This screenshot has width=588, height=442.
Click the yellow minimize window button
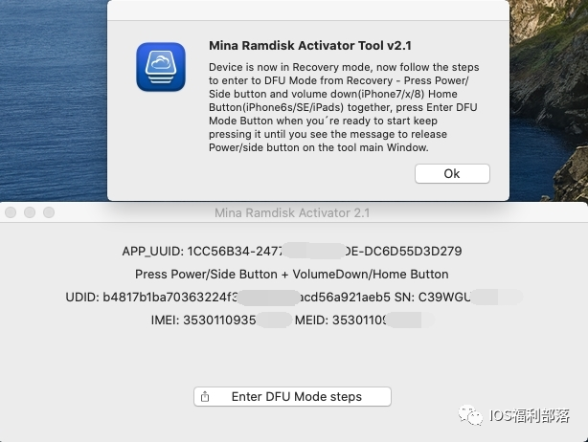(30, 212)
